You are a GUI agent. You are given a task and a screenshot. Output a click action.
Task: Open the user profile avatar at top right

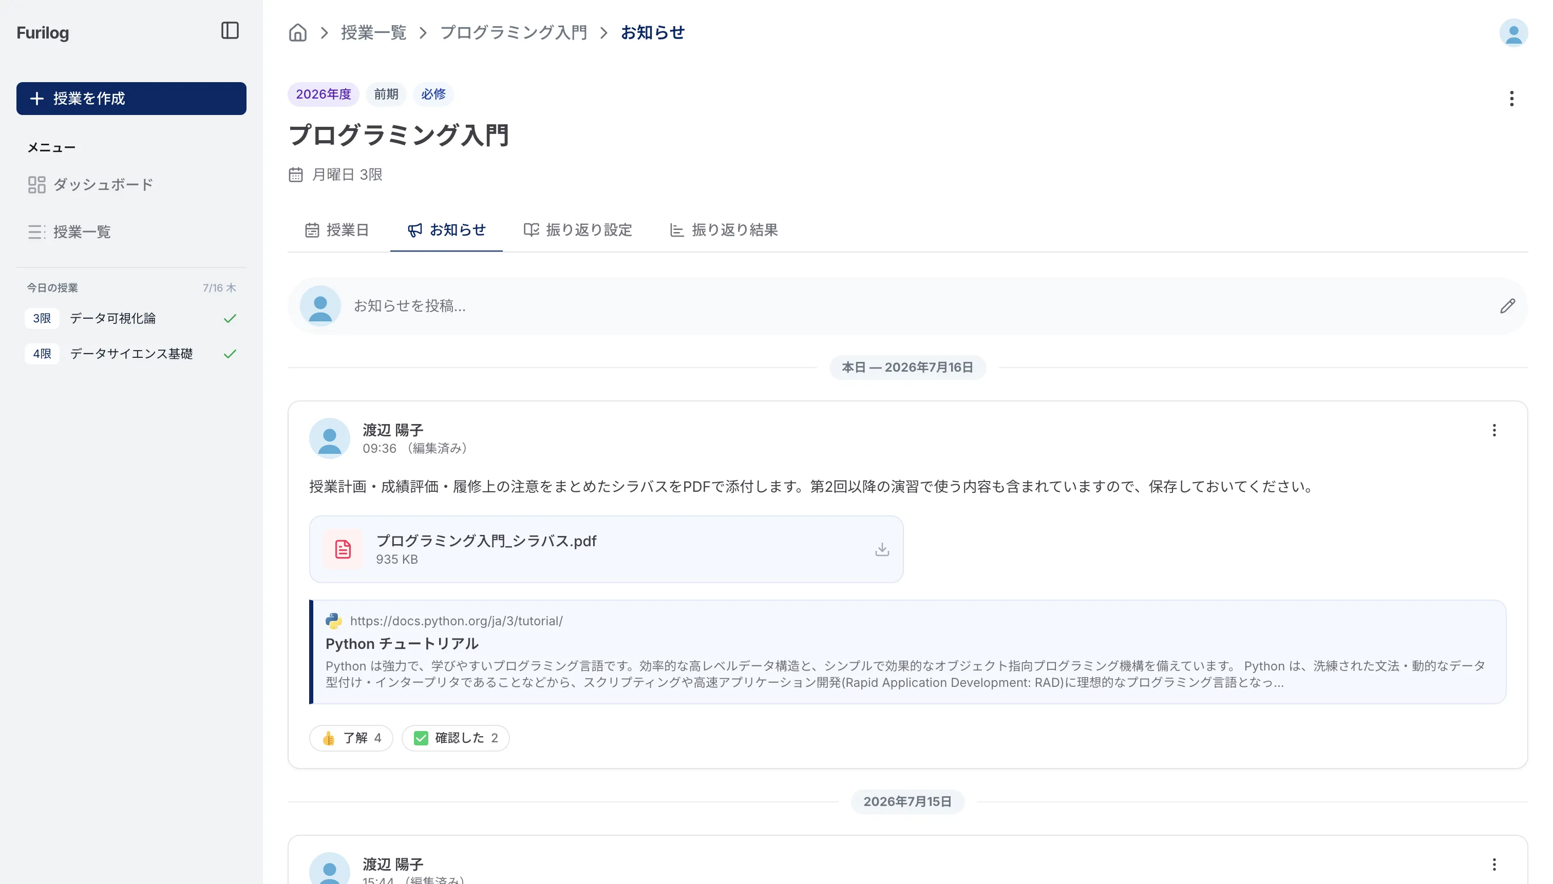pos(1513,32)
